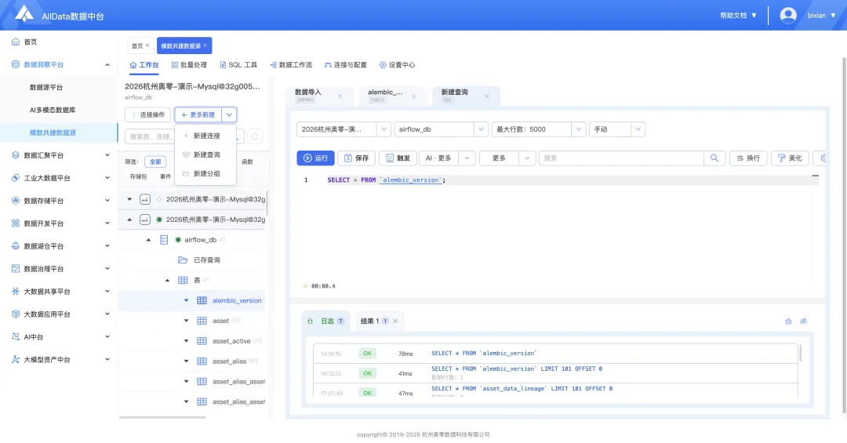Switch to the SQL 工具 tab
The image size is (847, 443).
[x=238, y=65]
